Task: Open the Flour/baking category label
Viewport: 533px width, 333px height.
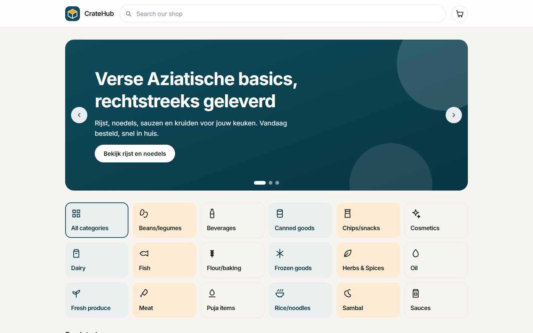Action: (x=224, y=268)
